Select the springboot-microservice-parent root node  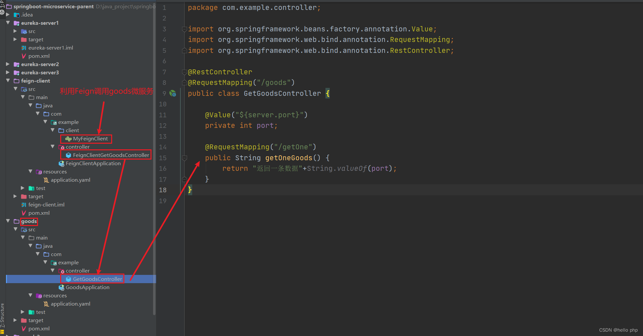tap(54, 7)
